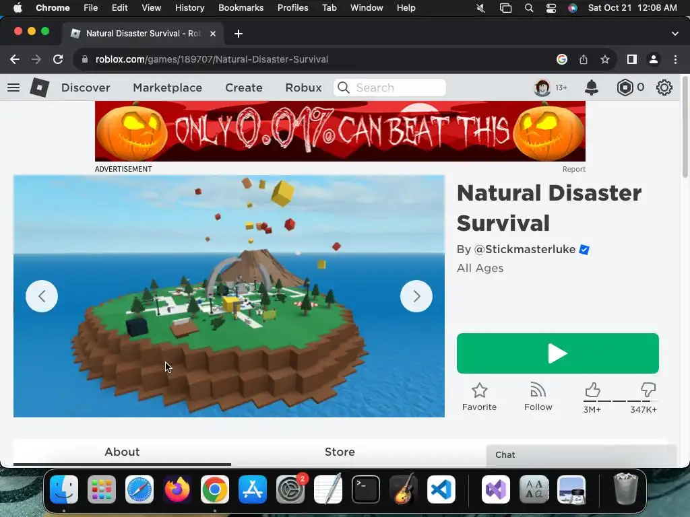
Task: Go to the Discover page
Action: [x=86, y=88]
